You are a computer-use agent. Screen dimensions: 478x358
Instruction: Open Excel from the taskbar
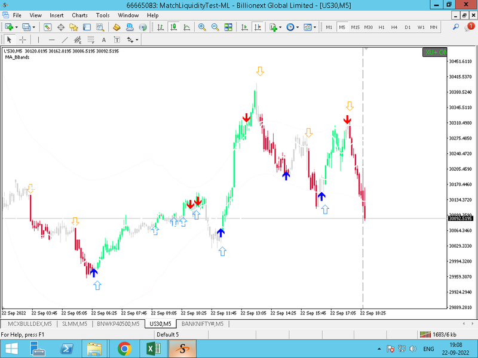(x=154, y=349)
